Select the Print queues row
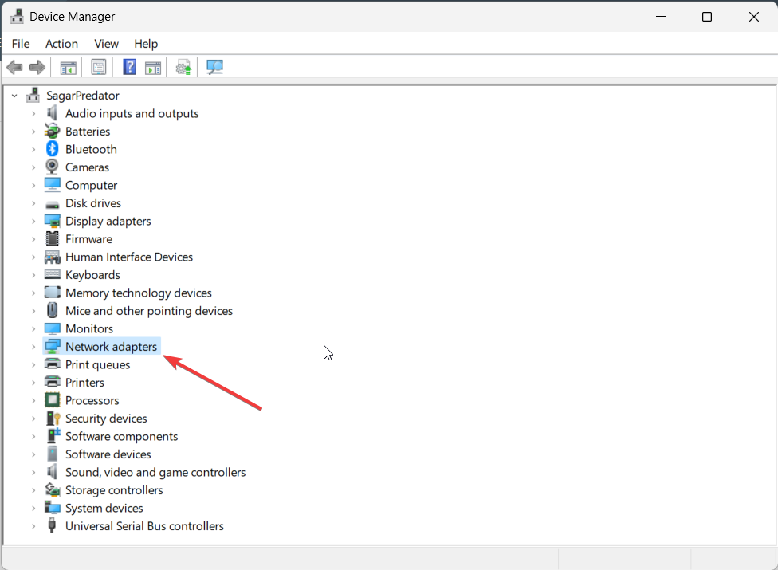 point(98,364)
